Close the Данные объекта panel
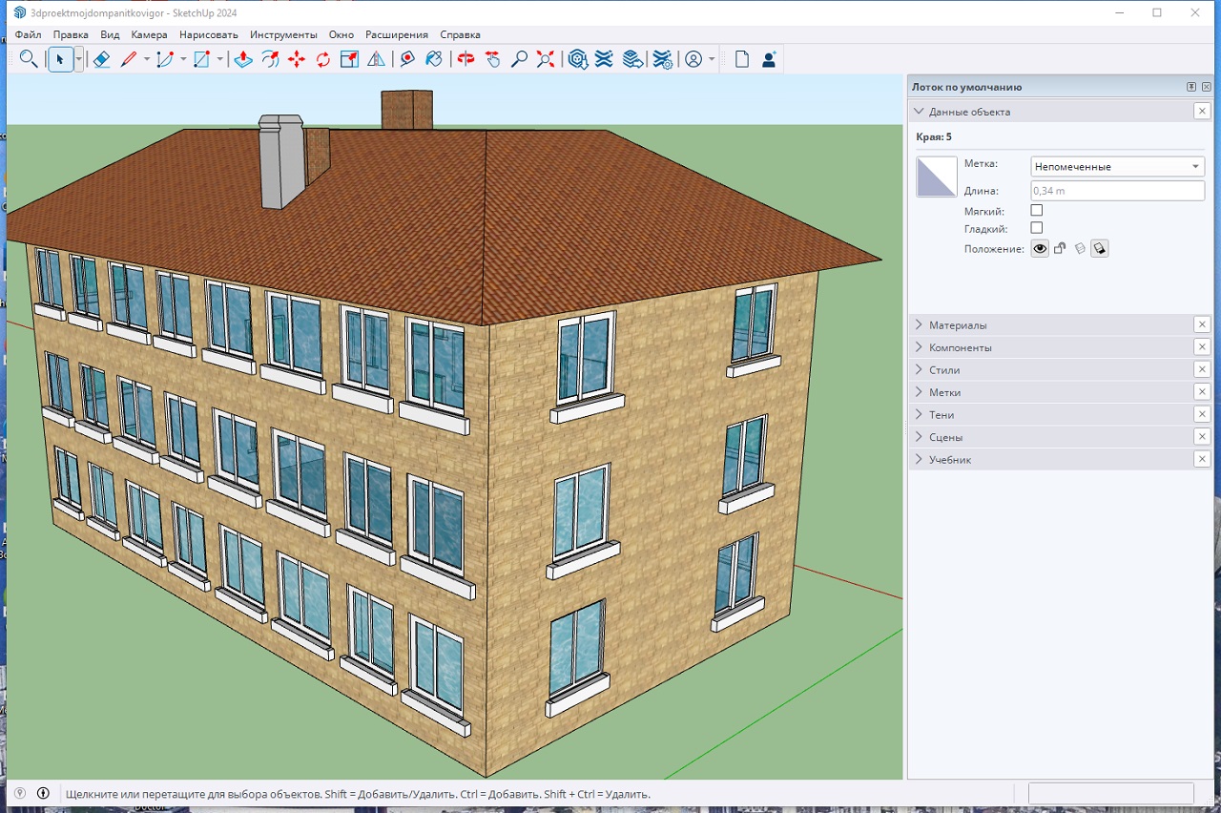This screenshot has width=1221, height=813. coord(1202,112)
